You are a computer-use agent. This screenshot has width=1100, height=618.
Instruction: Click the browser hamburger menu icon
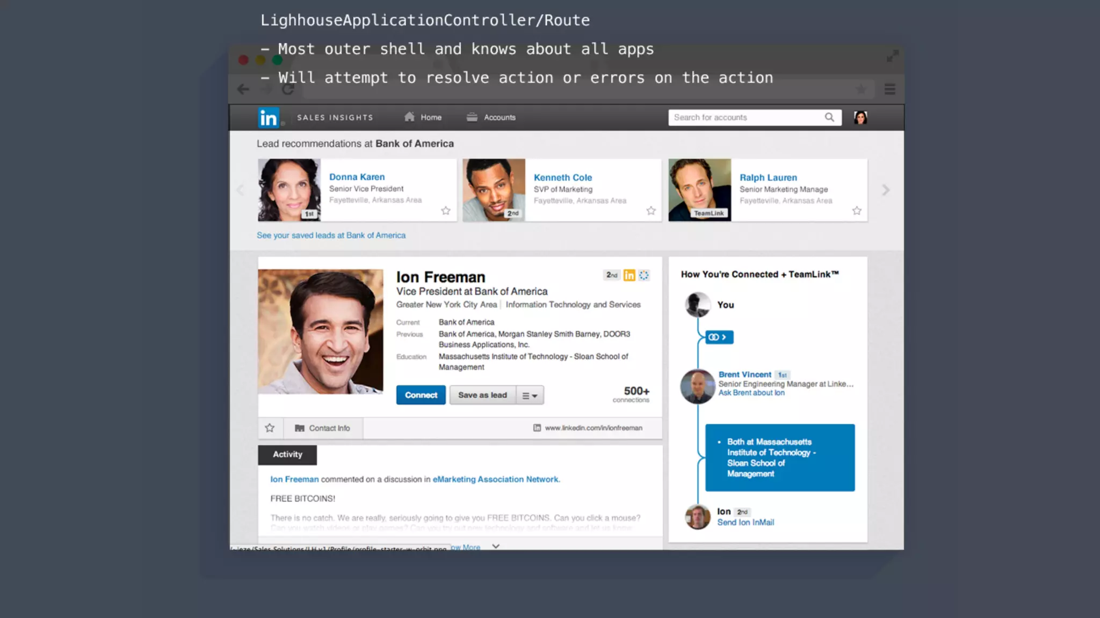[x=889, y=89]
